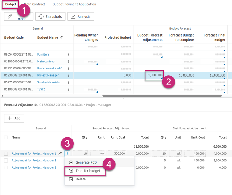Click the Pending Owner Changes column header

click(x=86, y=37)
